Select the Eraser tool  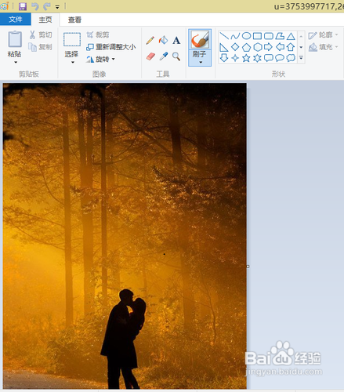150,56
